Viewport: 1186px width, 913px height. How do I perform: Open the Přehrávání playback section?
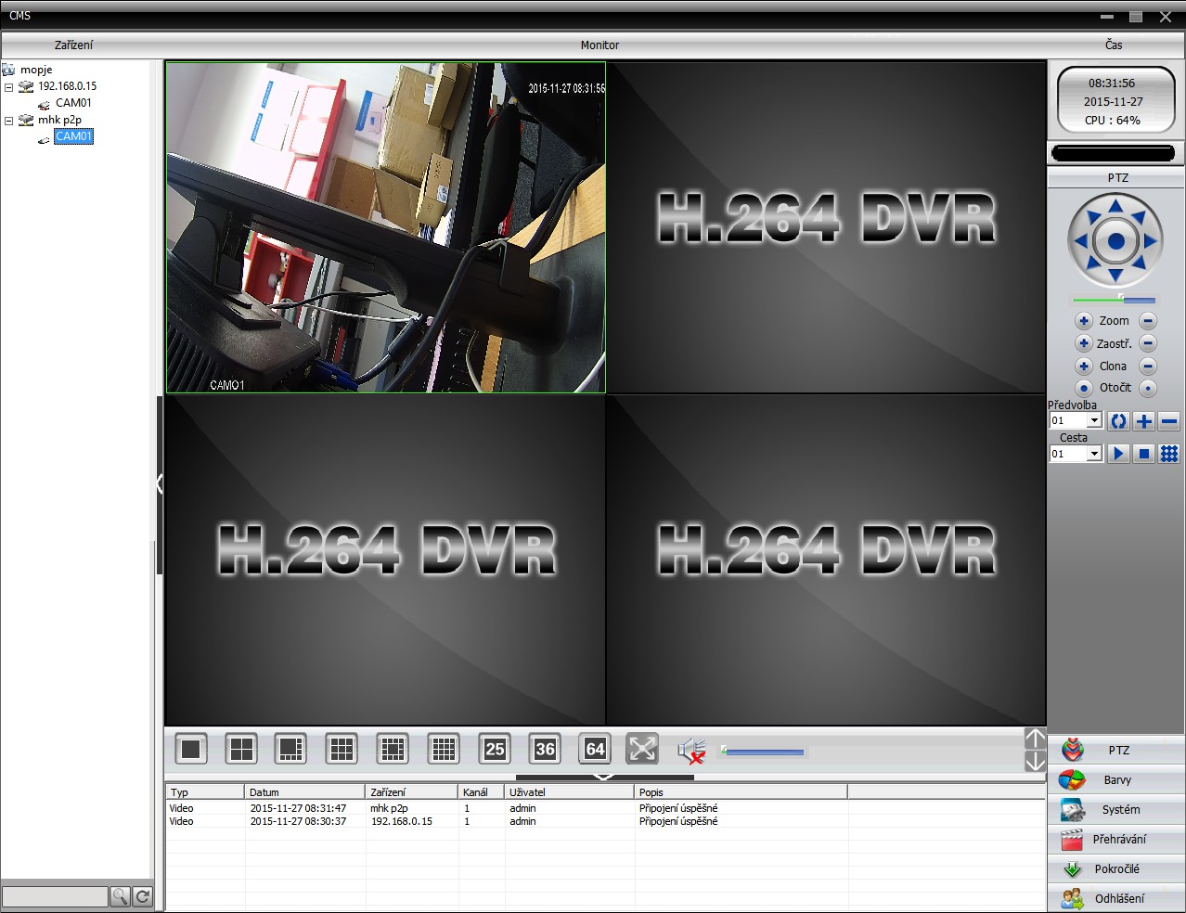(x=1116, y=840)
